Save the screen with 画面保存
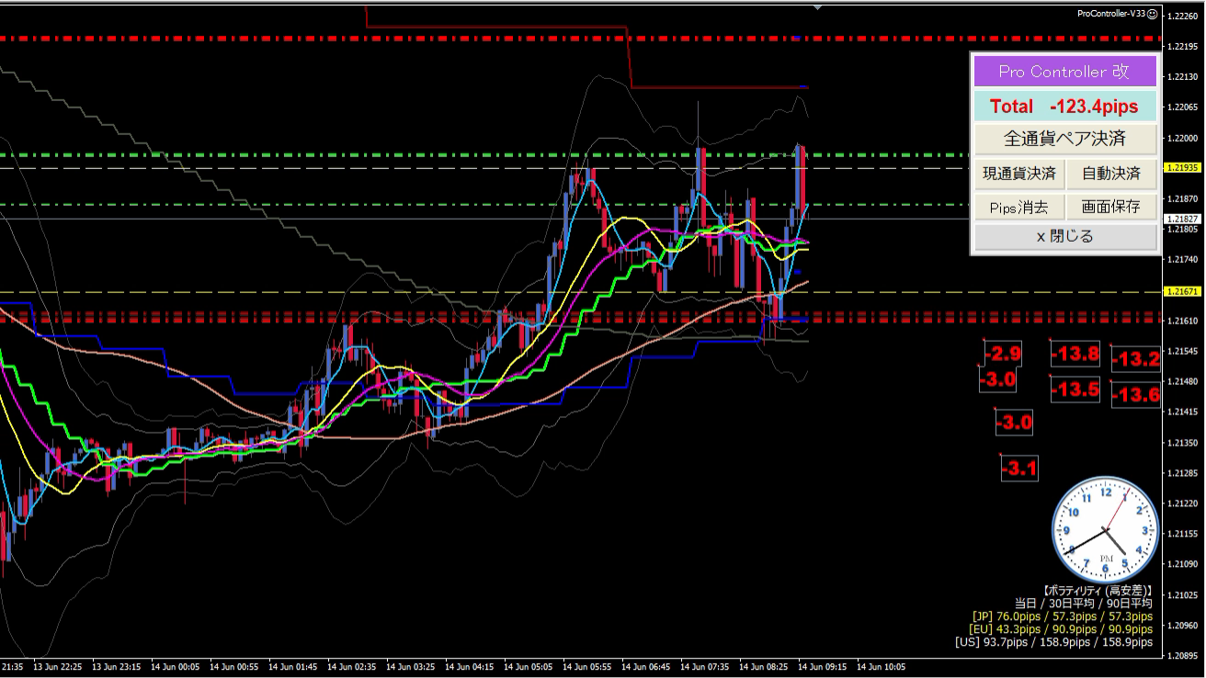This screenshot has width=1206, height=678. click(x=1111, y=208)
